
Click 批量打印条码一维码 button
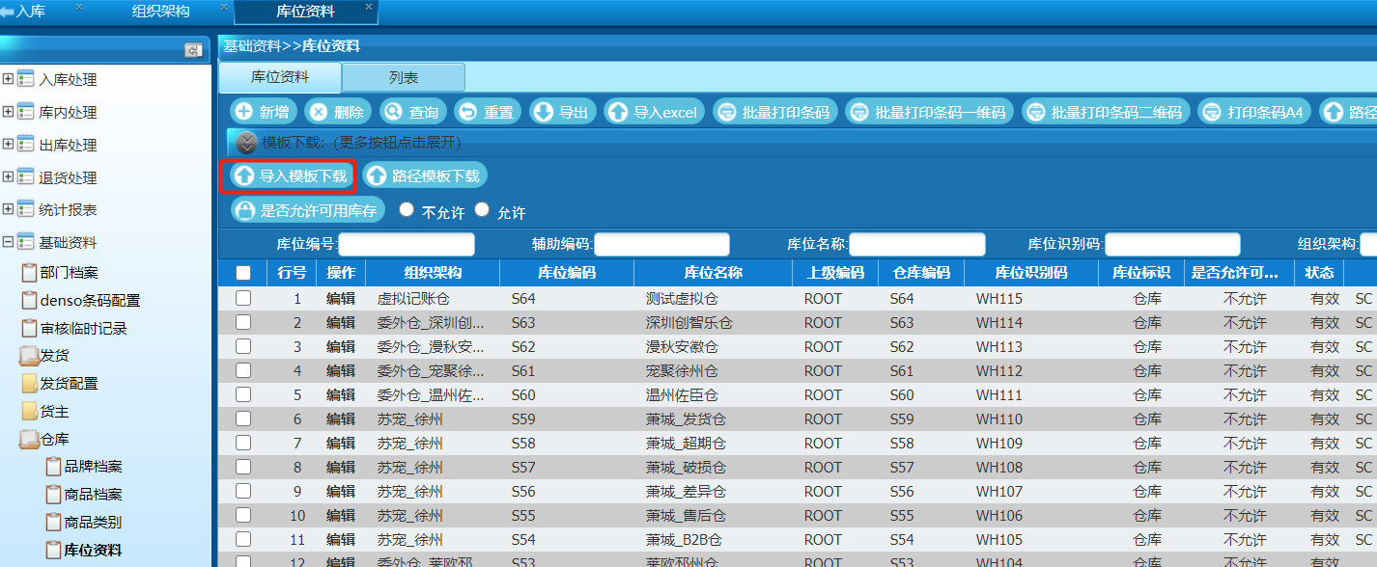click(x=930, y=112)
